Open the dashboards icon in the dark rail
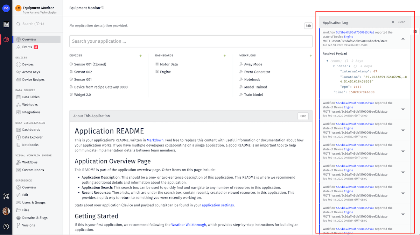Image resolution: width=420 pixels, height=235 pixels. coord(6,24)
